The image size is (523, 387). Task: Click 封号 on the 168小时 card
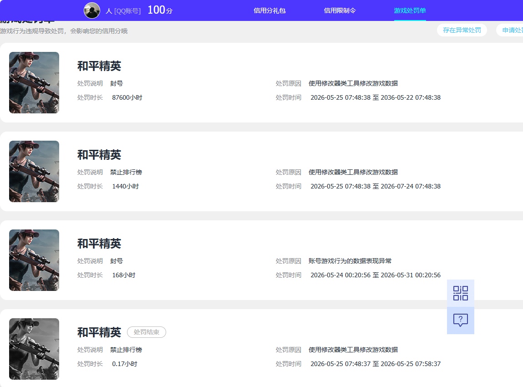pyautogui.click(x=117, y=261)
